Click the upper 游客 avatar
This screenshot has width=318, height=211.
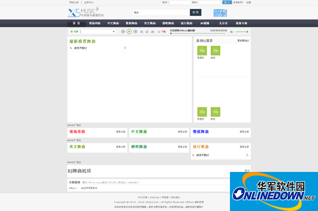pos(215,51)
